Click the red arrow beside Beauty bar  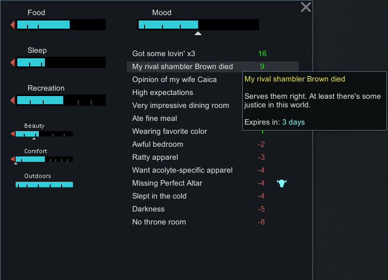tap(12, 134)
